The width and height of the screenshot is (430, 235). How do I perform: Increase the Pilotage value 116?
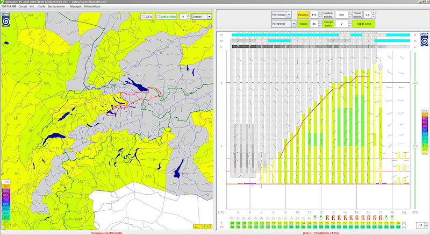(x=320, y=13)
